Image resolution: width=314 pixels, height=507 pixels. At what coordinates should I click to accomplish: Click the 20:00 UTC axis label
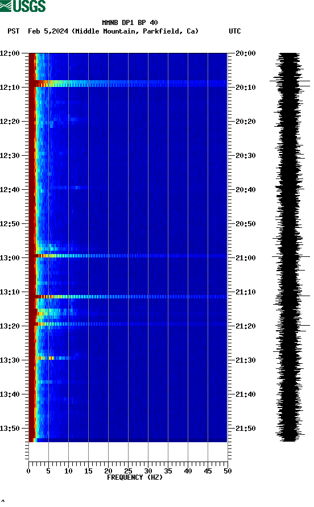tap(245, 53)
